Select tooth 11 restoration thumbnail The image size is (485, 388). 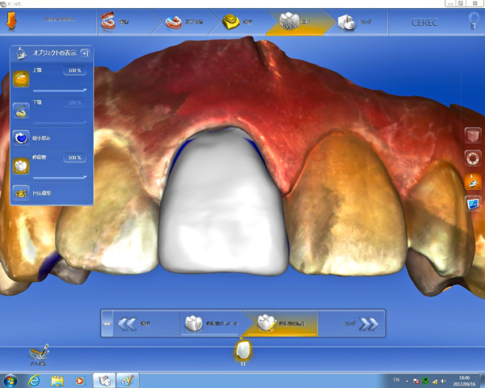(242, 350)
